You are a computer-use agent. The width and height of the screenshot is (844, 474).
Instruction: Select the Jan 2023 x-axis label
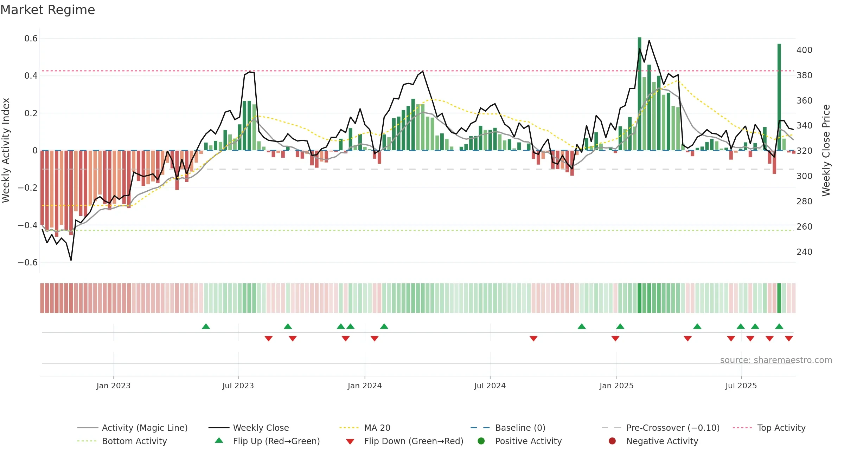114,386
